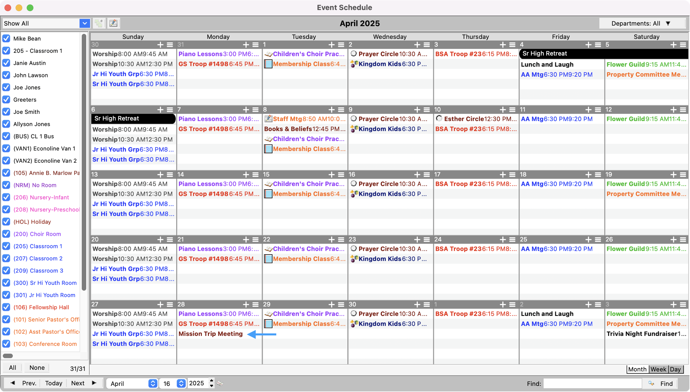The width and height of the screenshot is (690, 392).
Task: Click the plus icon on April 9
Action: point(417,109)
